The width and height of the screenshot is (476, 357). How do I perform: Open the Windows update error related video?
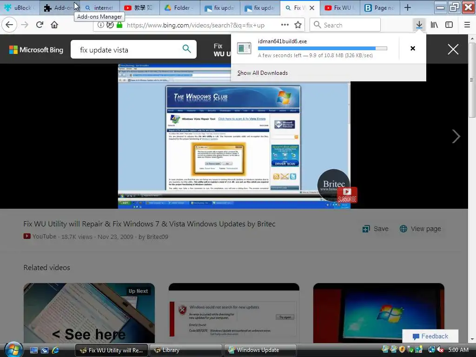click(234, 313)
